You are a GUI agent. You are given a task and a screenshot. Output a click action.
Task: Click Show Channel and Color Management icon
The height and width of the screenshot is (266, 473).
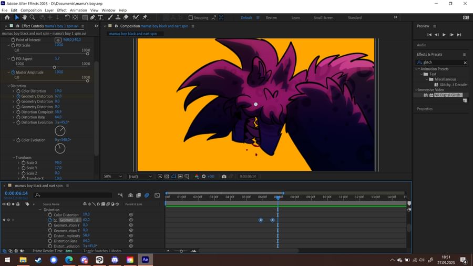[197, 177]
